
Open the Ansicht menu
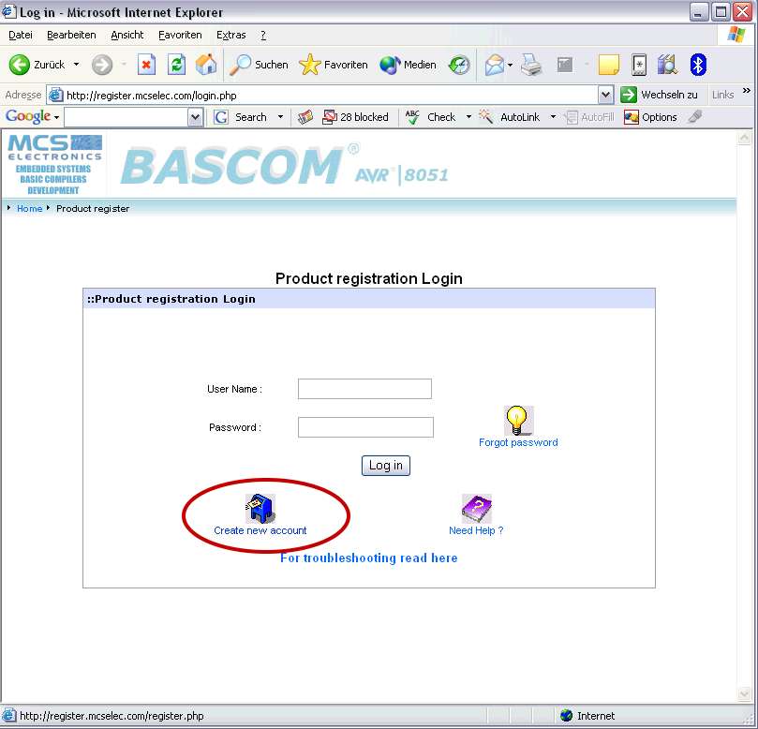(x=127, y=35)
